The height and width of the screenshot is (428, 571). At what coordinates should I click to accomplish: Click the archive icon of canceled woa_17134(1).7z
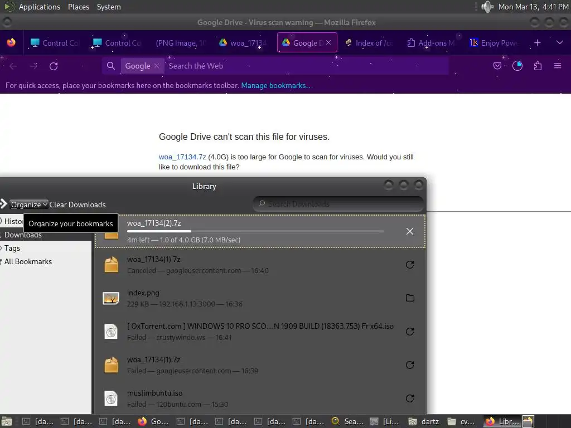pos(111,265)
